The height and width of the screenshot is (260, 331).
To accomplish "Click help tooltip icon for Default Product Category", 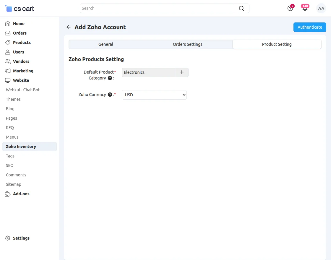I will click(x=110, y=78).
